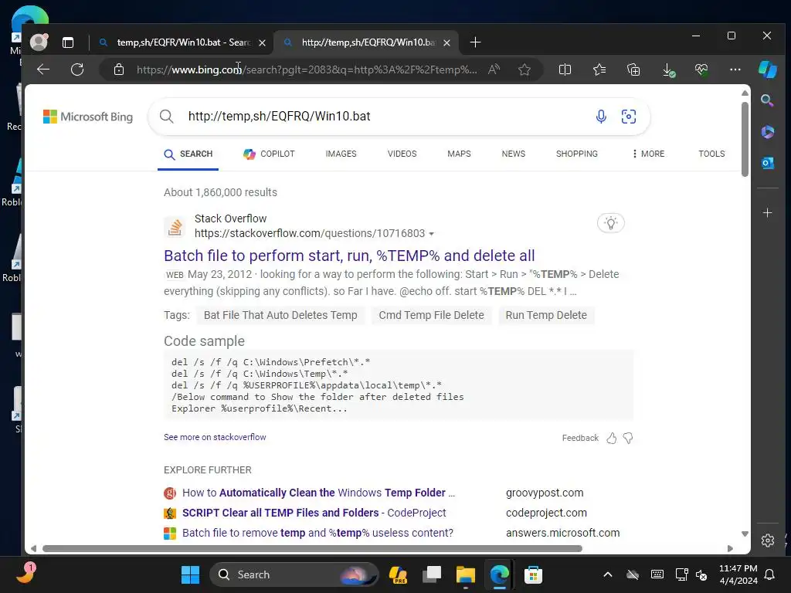Open the profile avatar in Edge
The width and height of the screenshot is (791, 593).
click(x=39, y=42)
